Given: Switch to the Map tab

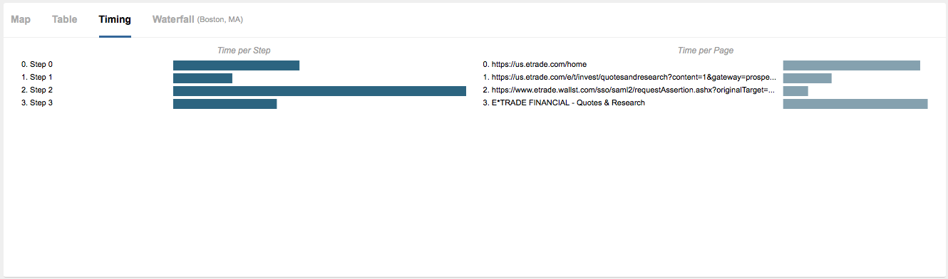Looking at the screenshot, I should (x=21, y=19).
